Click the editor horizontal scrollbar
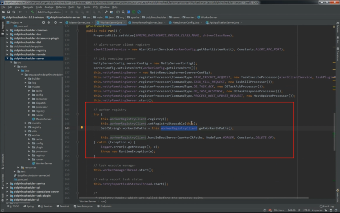Image resolution: width=340 pixels, height=213 pixels. click(194, 198)
